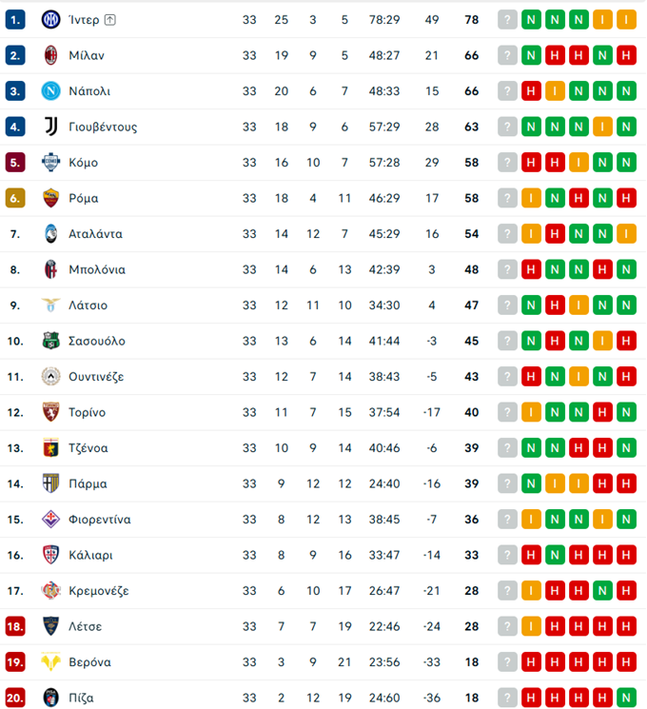Screen dimensions: 647x709
Task: Click the AC Milan club crest
Action: (x=50, y=55)
